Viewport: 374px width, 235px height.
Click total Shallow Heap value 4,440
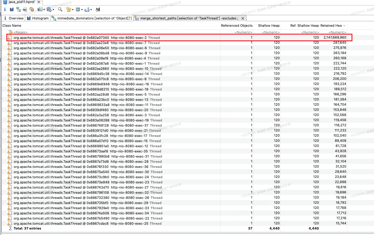point(274,228)
